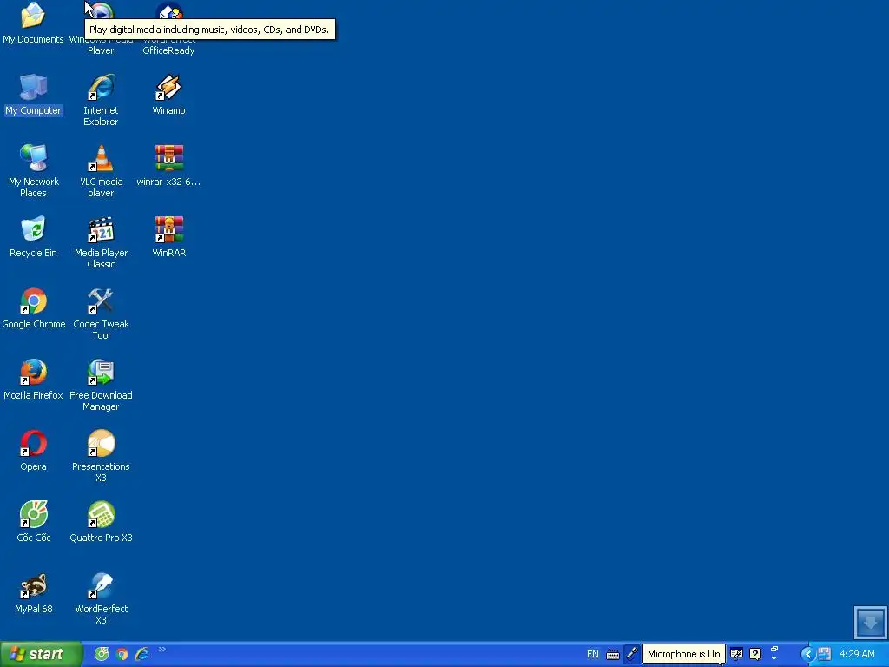Open speech tools icon on language bar
889x667 pixels.
click(736, 654)
